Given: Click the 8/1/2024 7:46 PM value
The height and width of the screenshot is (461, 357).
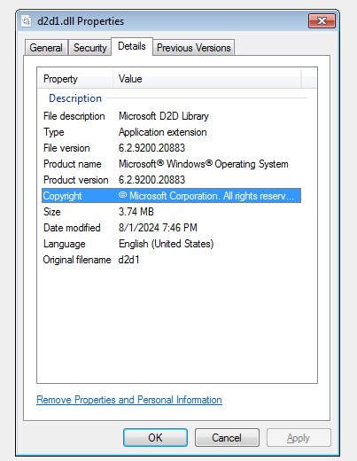Looking at the screenshot, I should pos(158,228).
